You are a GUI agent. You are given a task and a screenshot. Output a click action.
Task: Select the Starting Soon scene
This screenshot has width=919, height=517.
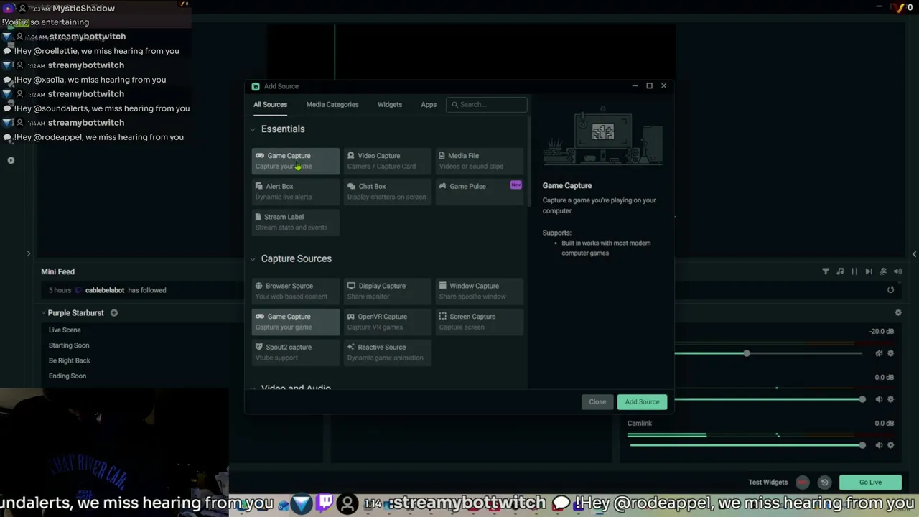click(x=69, y=345)
